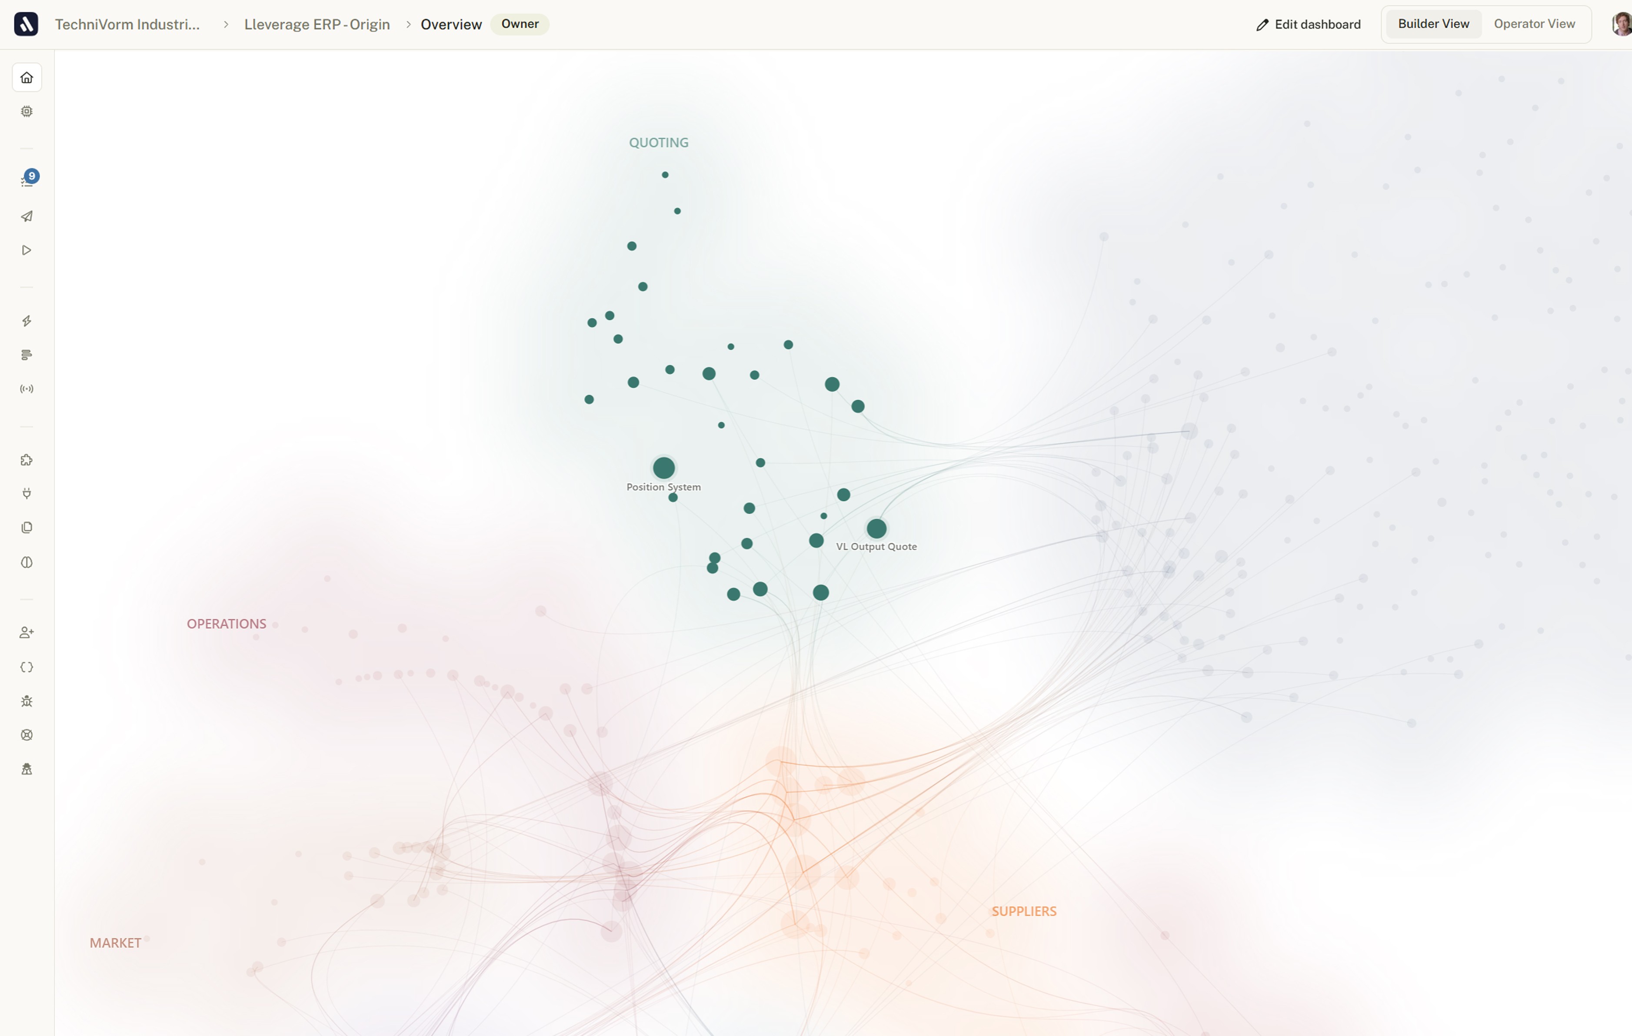
Task: Click the puzzle piece integrations icon
Action: tap(27, 460)
